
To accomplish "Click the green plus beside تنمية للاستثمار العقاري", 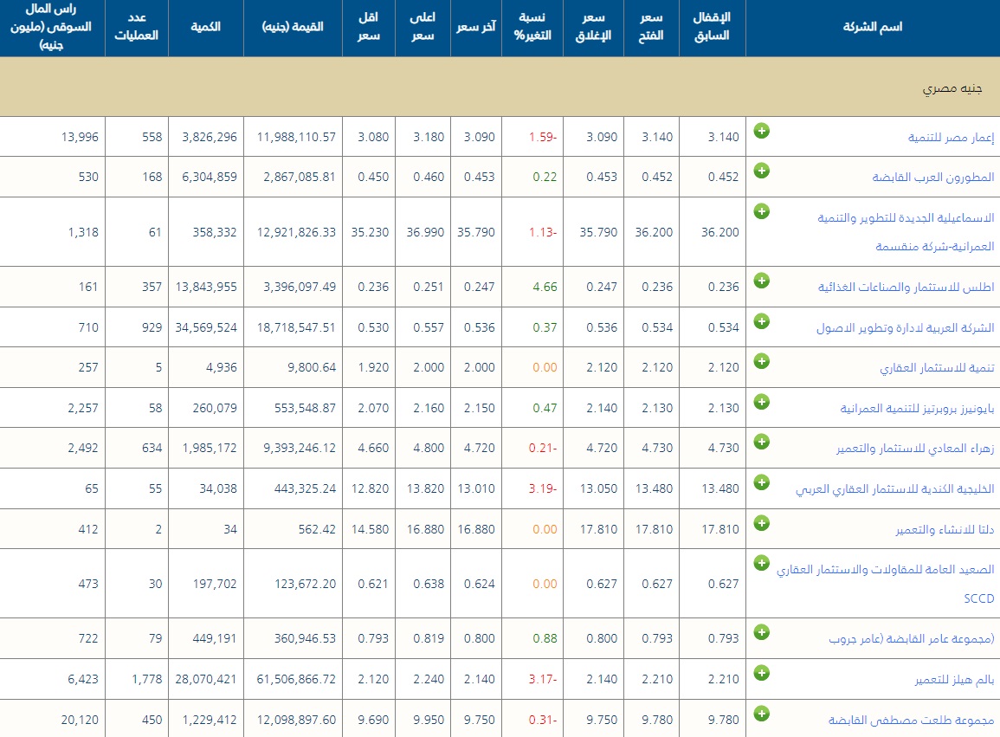I will pos(762,361).
